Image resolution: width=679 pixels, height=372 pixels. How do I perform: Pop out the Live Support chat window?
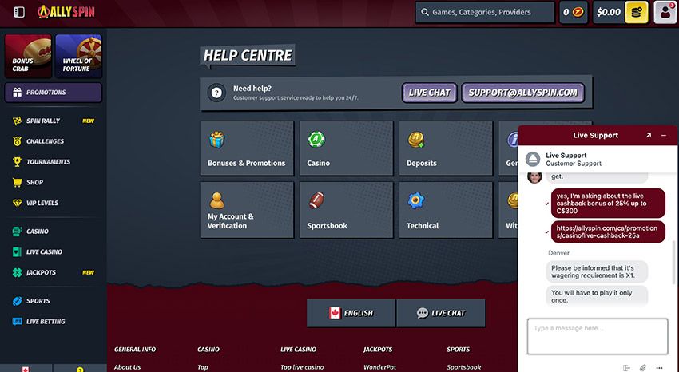click(649, 136)
